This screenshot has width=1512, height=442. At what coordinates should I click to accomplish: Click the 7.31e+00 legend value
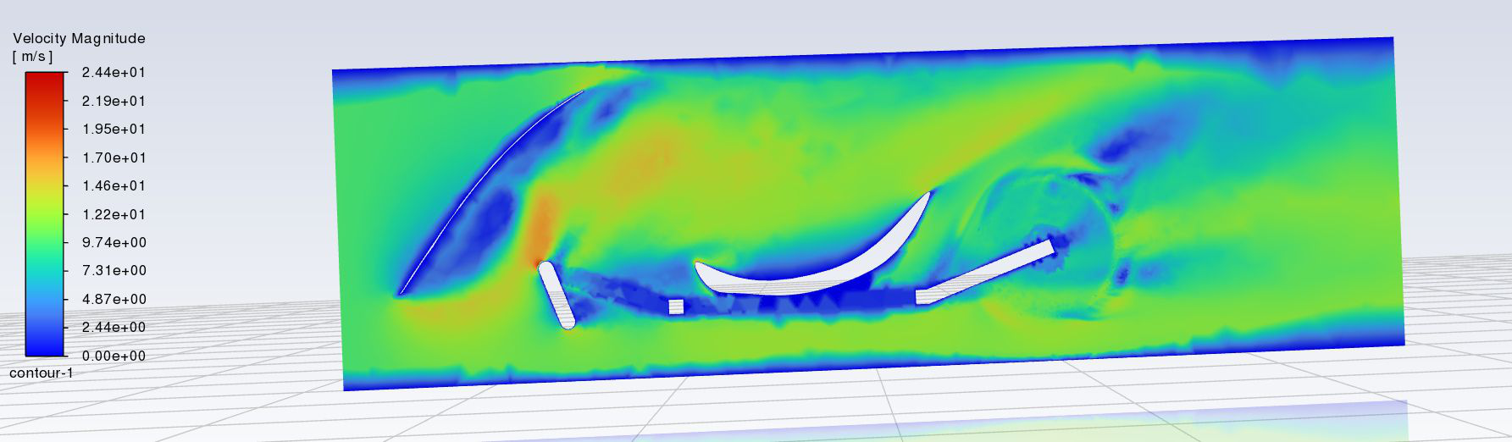pyautogui.click(x=114, y=270)
